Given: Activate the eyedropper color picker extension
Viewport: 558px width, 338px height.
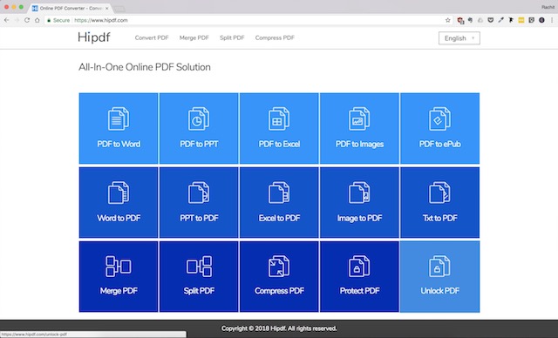Looking at the screenshot, I should [500, 20].
